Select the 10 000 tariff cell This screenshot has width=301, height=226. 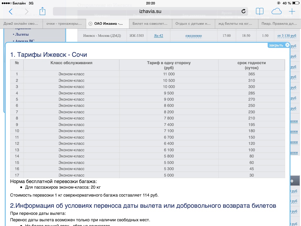pos(169,87)
